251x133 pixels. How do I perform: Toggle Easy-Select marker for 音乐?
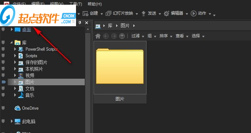tap(3, 95)
